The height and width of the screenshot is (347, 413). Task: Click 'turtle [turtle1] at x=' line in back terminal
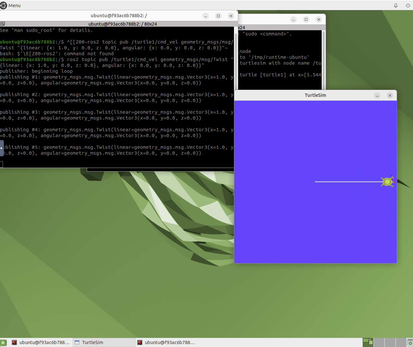[x=280, y=75]
